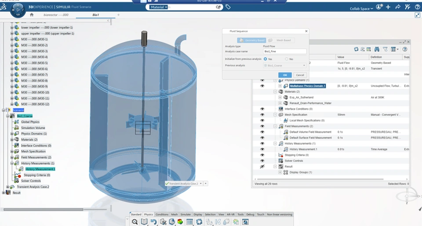Switch to the Conditions toolbar tab
422x226 pixels.
[162, 215]
